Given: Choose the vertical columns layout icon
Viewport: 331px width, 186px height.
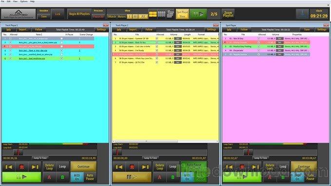Looking at the screenshot, I should click(162, 14).
